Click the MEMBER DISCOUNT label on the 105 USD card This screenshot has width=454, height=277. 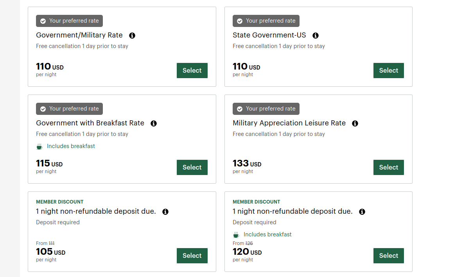click(60, 202)
